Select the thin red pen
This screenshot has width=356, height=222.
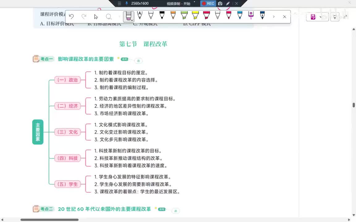229,15
